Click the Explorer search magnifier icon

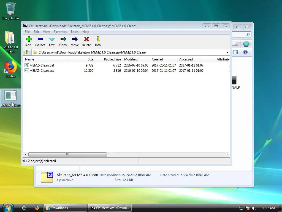(248, 35)
